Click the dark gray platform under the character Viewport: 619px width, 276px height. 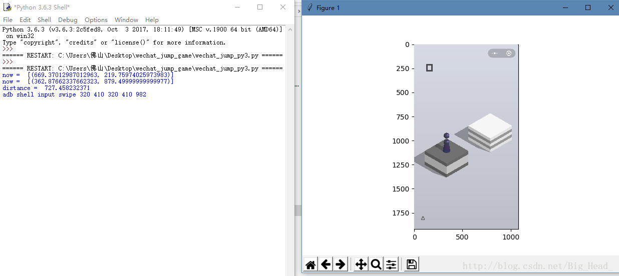446,159
